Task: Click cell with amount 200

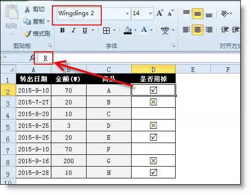Action: [x=68, y=161]
